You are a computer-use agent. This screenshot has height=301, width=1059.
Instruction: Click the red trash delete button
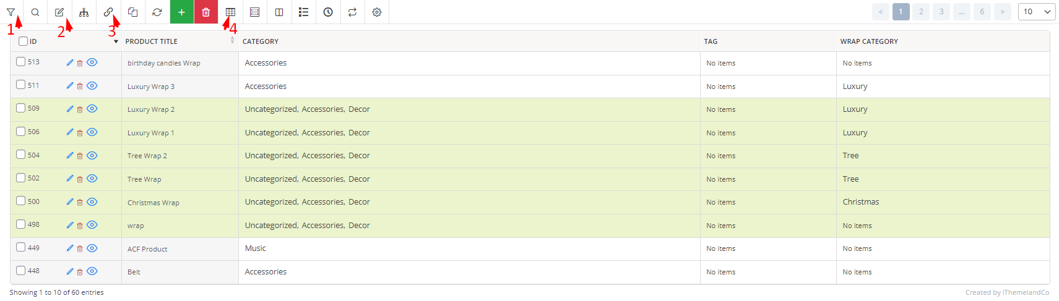tap(206, 12)
